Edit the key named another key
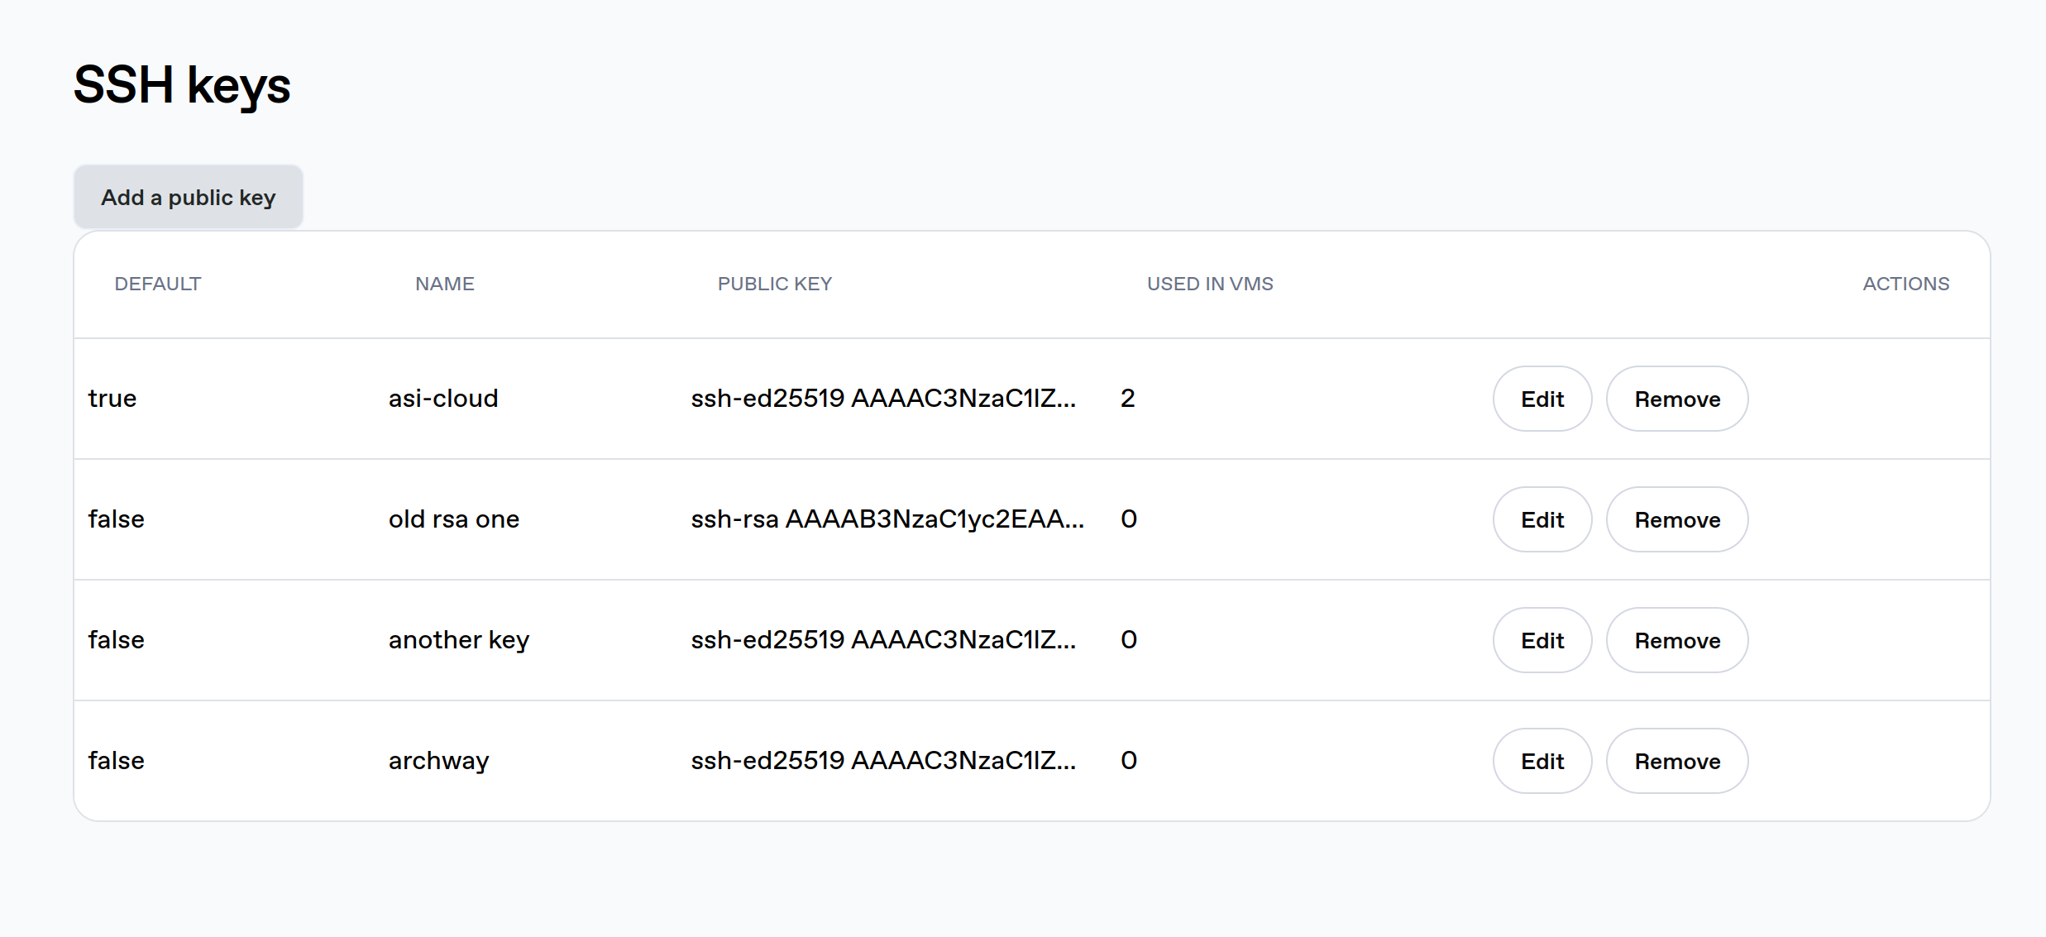The height and width of the screenshot is (937, 2046). (1541, 639)
